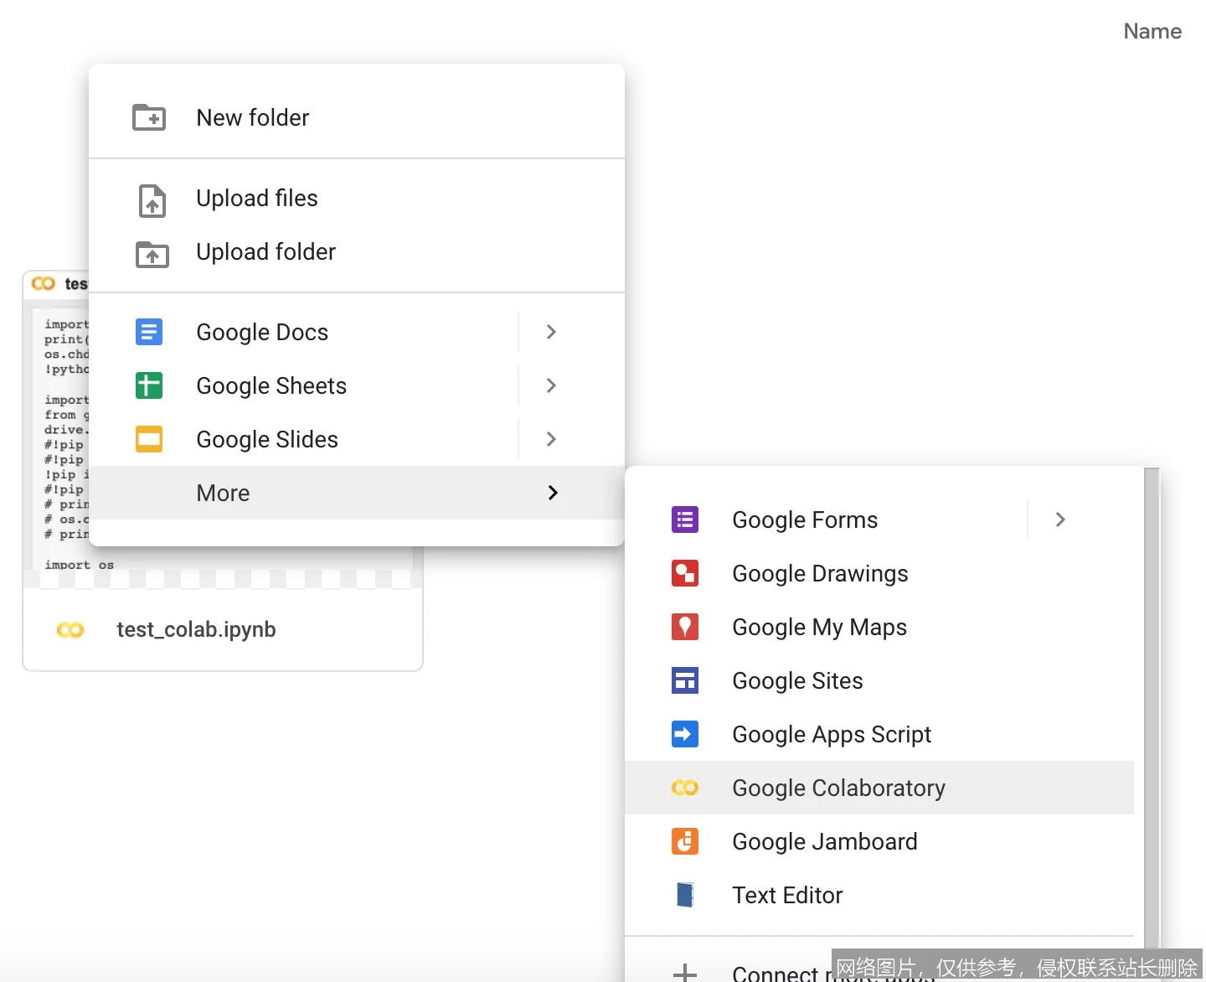This screenshot has height=982, width=1206.
Task: Click the New folder icon
Action: pos(149,117)
